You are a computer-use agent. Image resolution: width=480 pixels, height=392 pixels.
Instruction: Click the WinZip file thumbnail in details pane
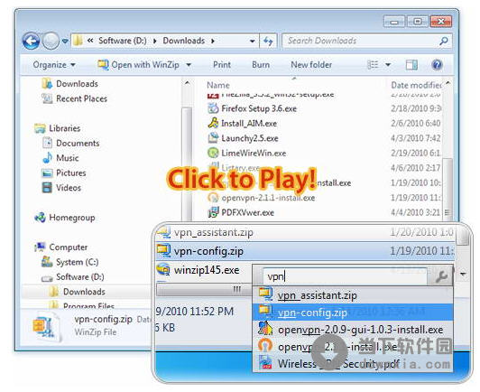tap(47, 326)
